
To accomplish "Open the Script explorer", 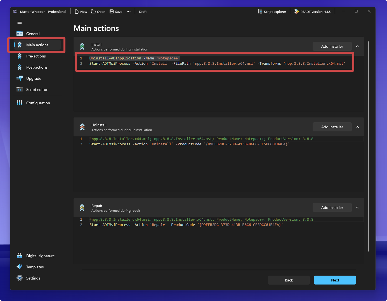I will coord(272,12).
